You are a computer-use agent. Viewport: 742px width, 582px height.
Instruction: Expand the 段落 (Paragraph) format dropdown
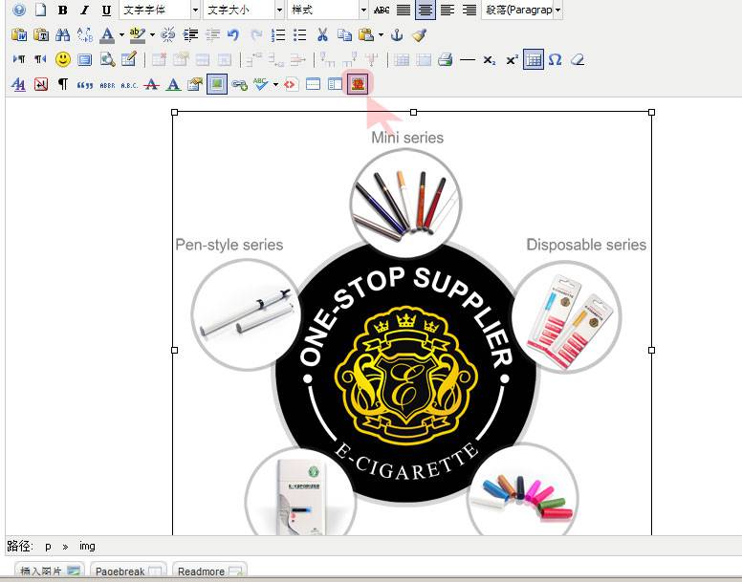[557, 11]
